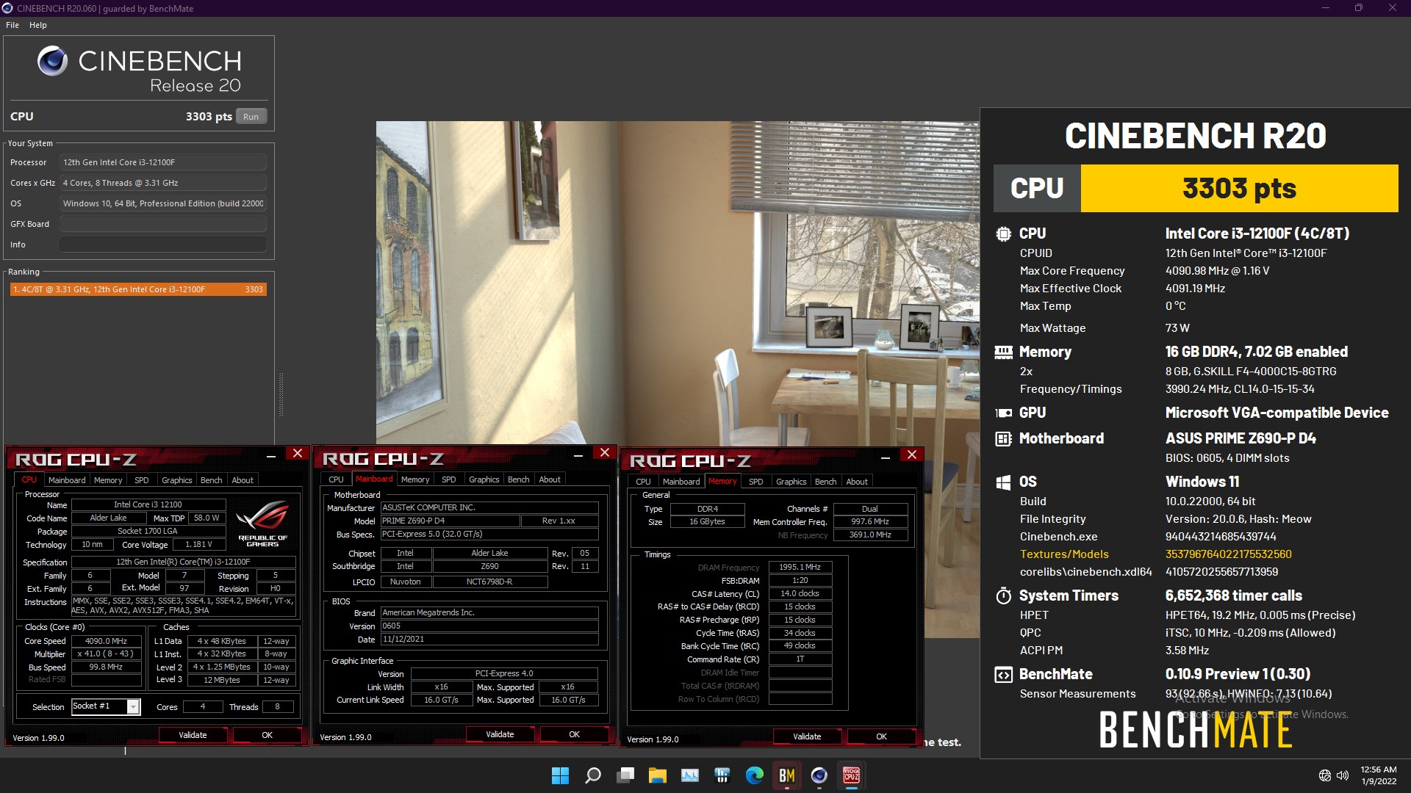Click the ROG CPU-Z taskbar icon

pyautogui.click(x=851, y=775)
